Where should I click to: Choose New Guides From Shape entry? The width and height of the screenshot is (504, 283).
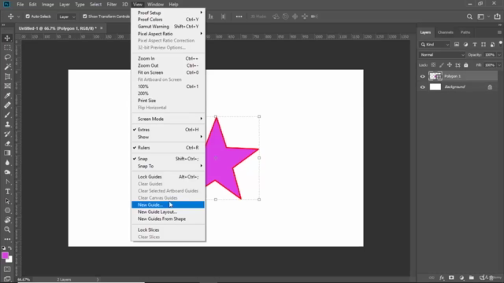tap(168, 219)
